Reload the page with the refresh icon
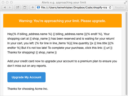The width and height of the screenshot is (128, 96). [x=110, y=7]
